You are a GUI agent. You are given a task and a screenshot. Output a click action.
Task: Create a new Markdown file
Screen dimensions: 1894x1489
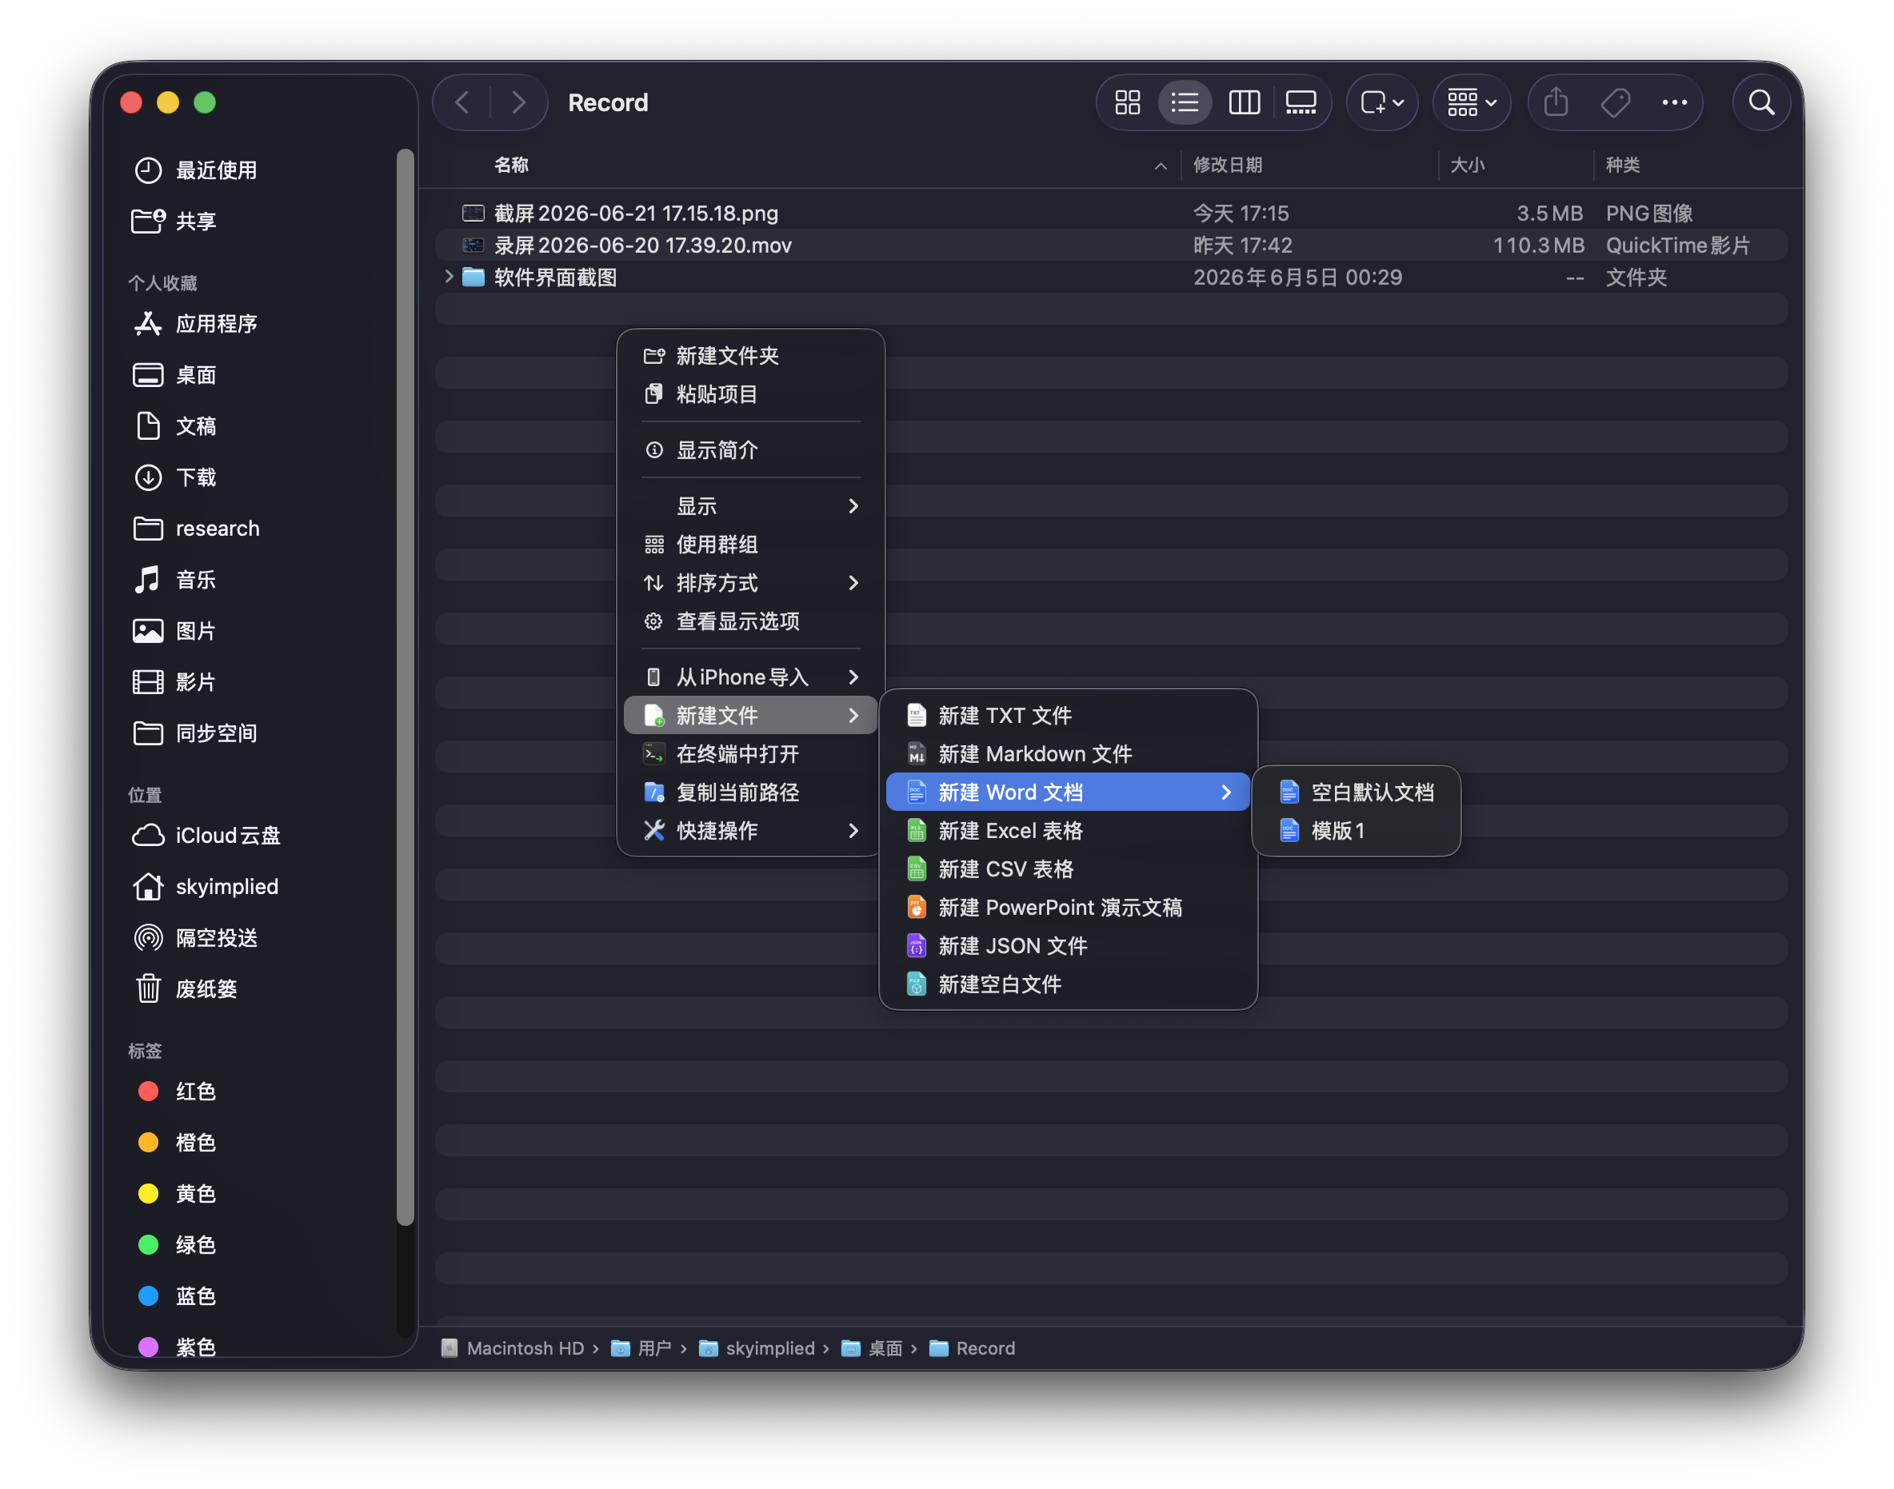pos(1067,753)
